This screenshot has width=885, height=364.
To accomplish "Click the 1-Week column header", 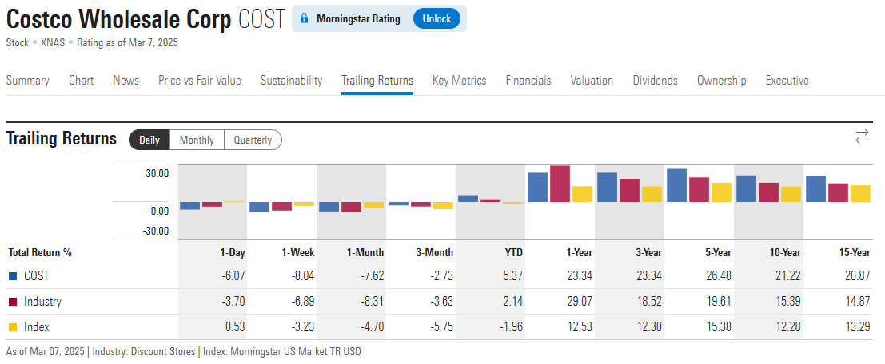I will point(298,253).
